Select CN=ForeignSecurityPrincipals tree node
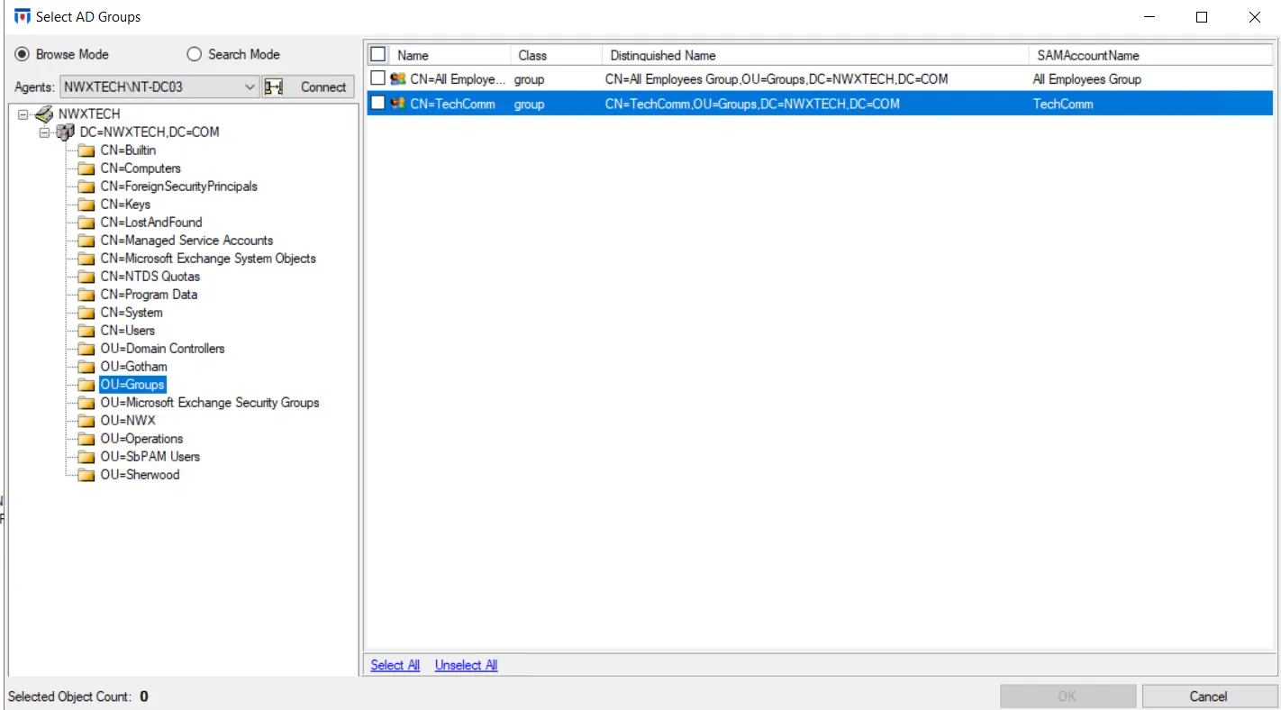This screenshot has width=1281, height=710. [178, 187]
